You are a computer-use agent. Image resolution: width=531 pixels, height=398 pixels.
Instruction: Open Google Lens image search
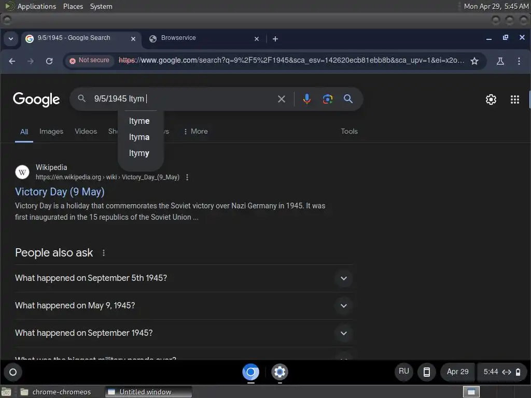click(x=328, y=99)
